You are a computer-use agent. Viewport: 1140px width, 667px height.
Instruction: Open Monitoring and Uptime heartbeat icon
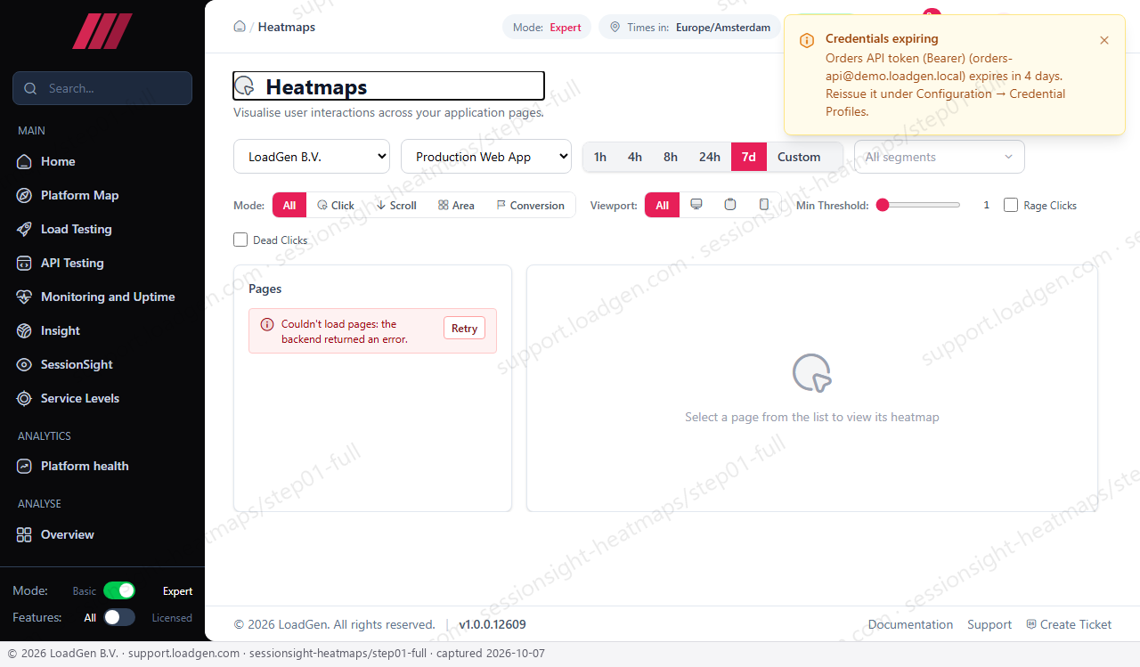pyautogui.click(x=24, y=297)
